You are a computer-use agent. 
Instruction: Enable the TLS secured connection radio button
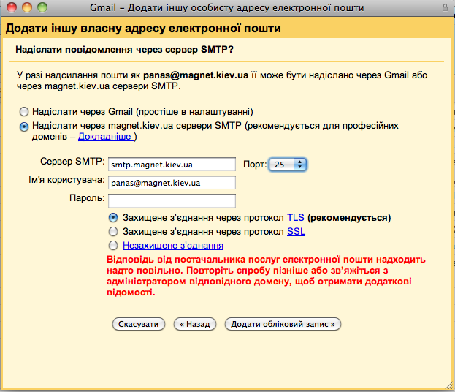click(113, 218)
